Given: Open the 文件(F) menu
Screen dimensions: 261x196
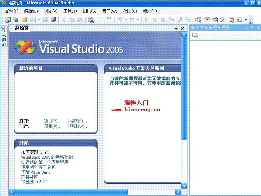Looking at the screenshot, I should pos(12,11).
